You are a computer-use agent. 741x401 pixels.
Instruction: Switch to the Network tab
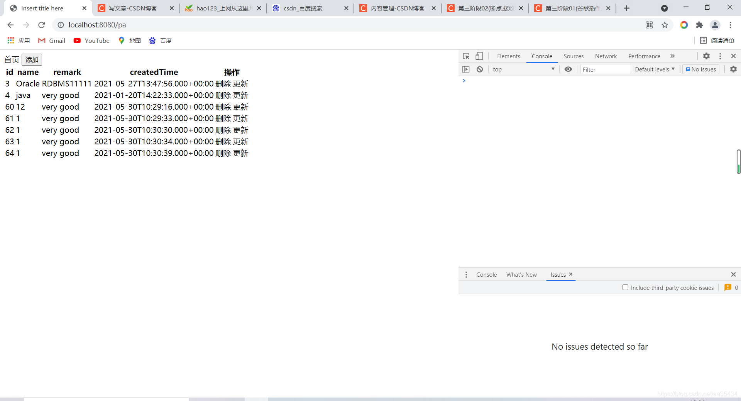(606, 56)
